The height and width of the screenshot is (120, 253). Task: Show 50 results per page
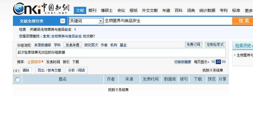224,62
